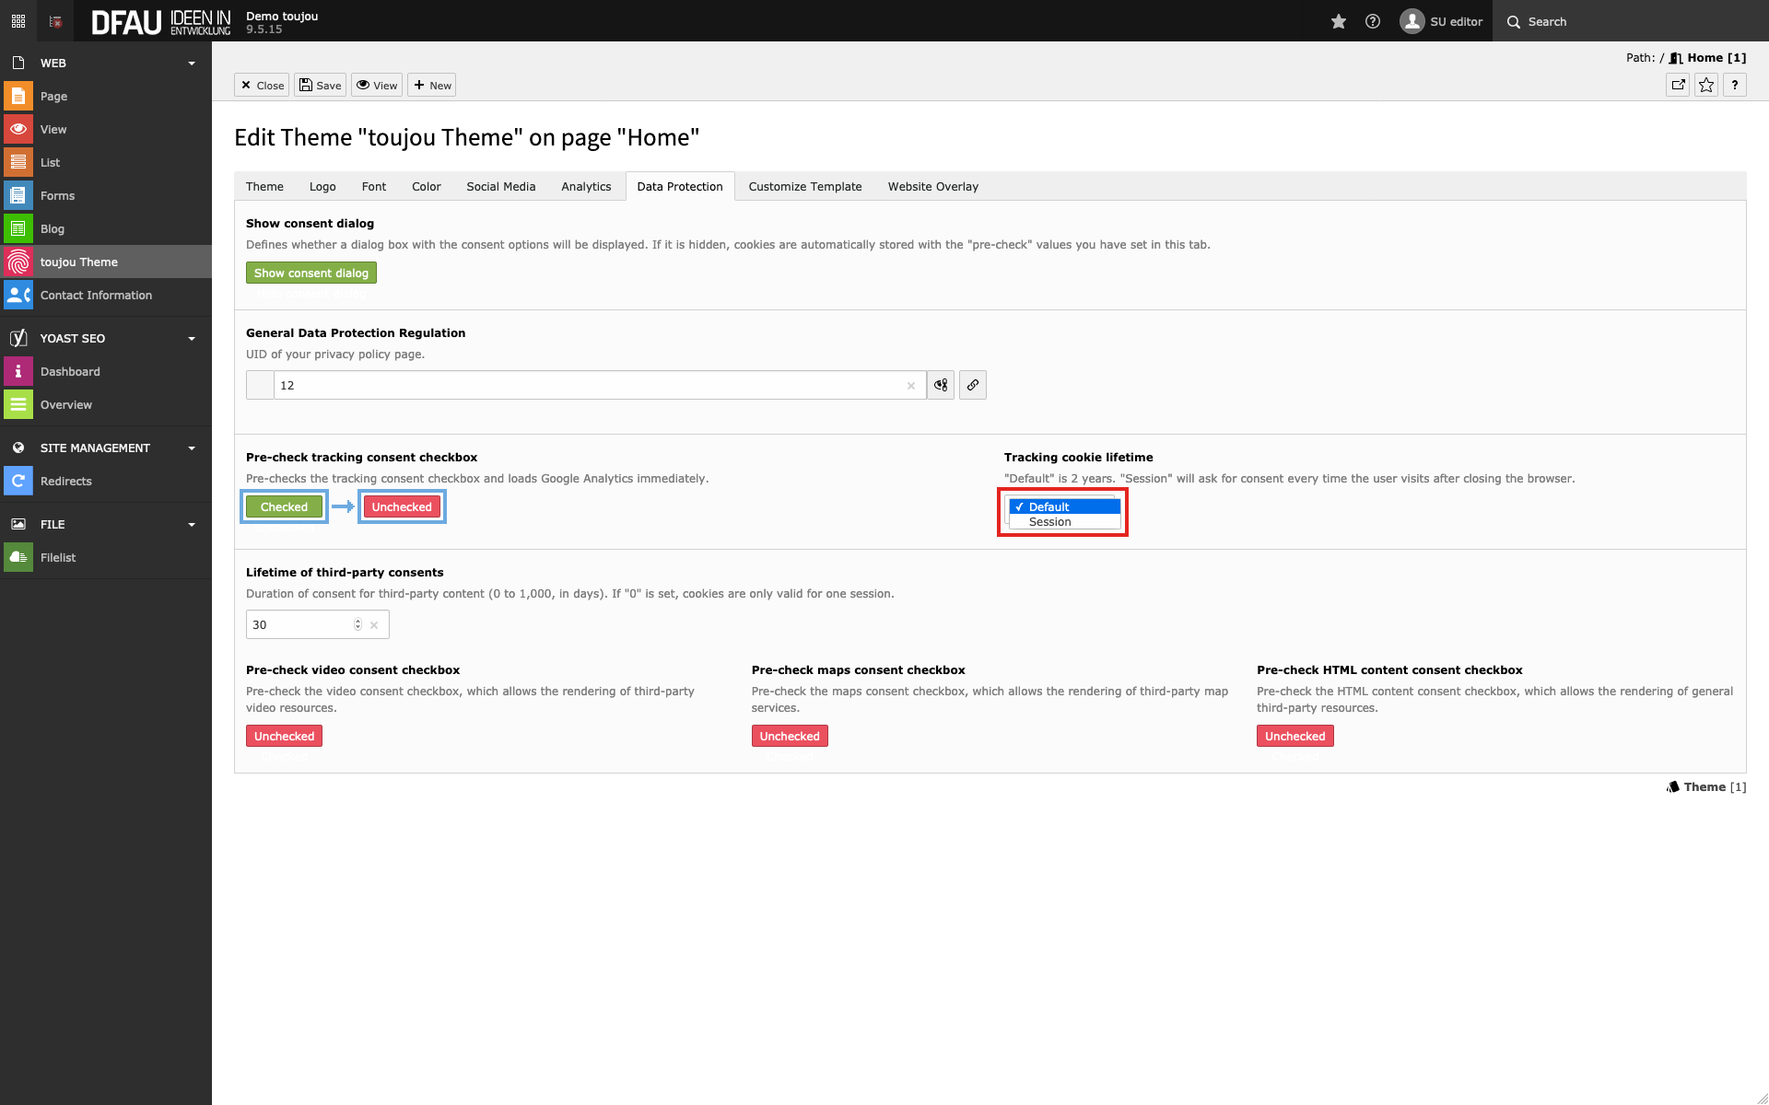The height and width of the screenshot is (1105, 1769).
Task: Open the toujou Theme fingerprint module
Action: pos(18,262)
